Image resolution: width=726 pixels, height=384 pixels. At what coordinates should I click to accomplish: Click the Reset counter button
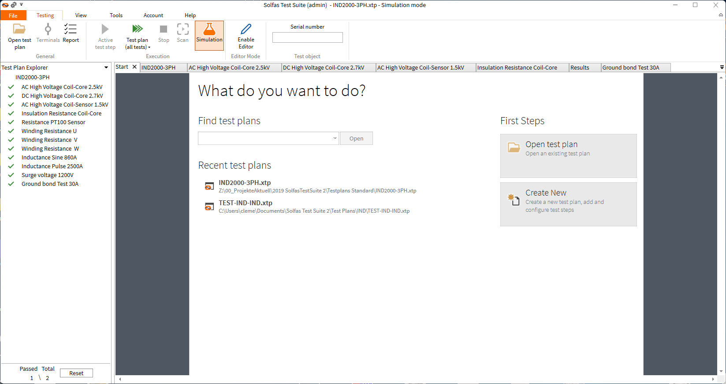(x=76, y=373)
